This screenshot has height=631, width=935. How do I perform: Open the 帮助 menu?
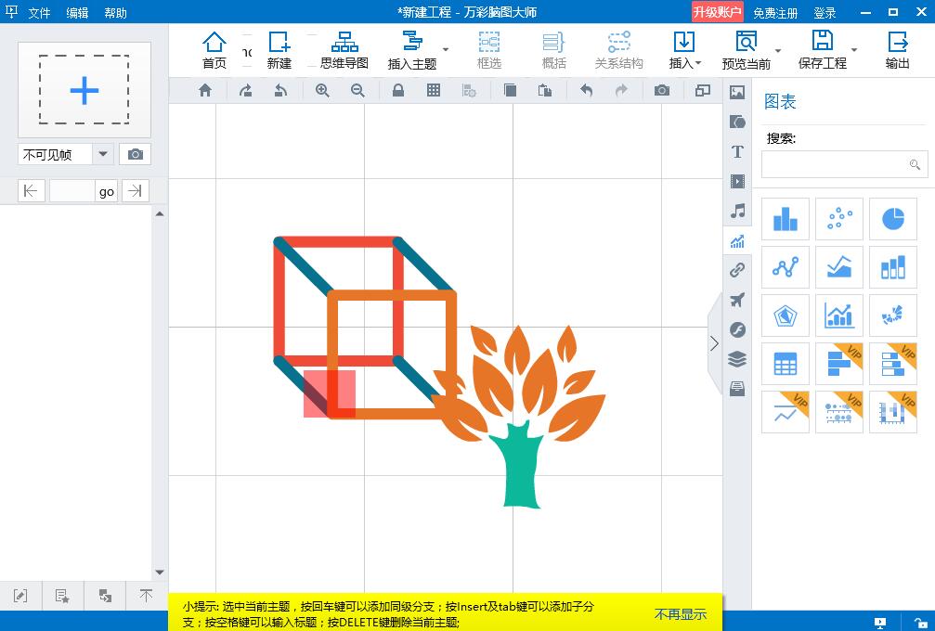pyautogui.click(x=116, y=13)
